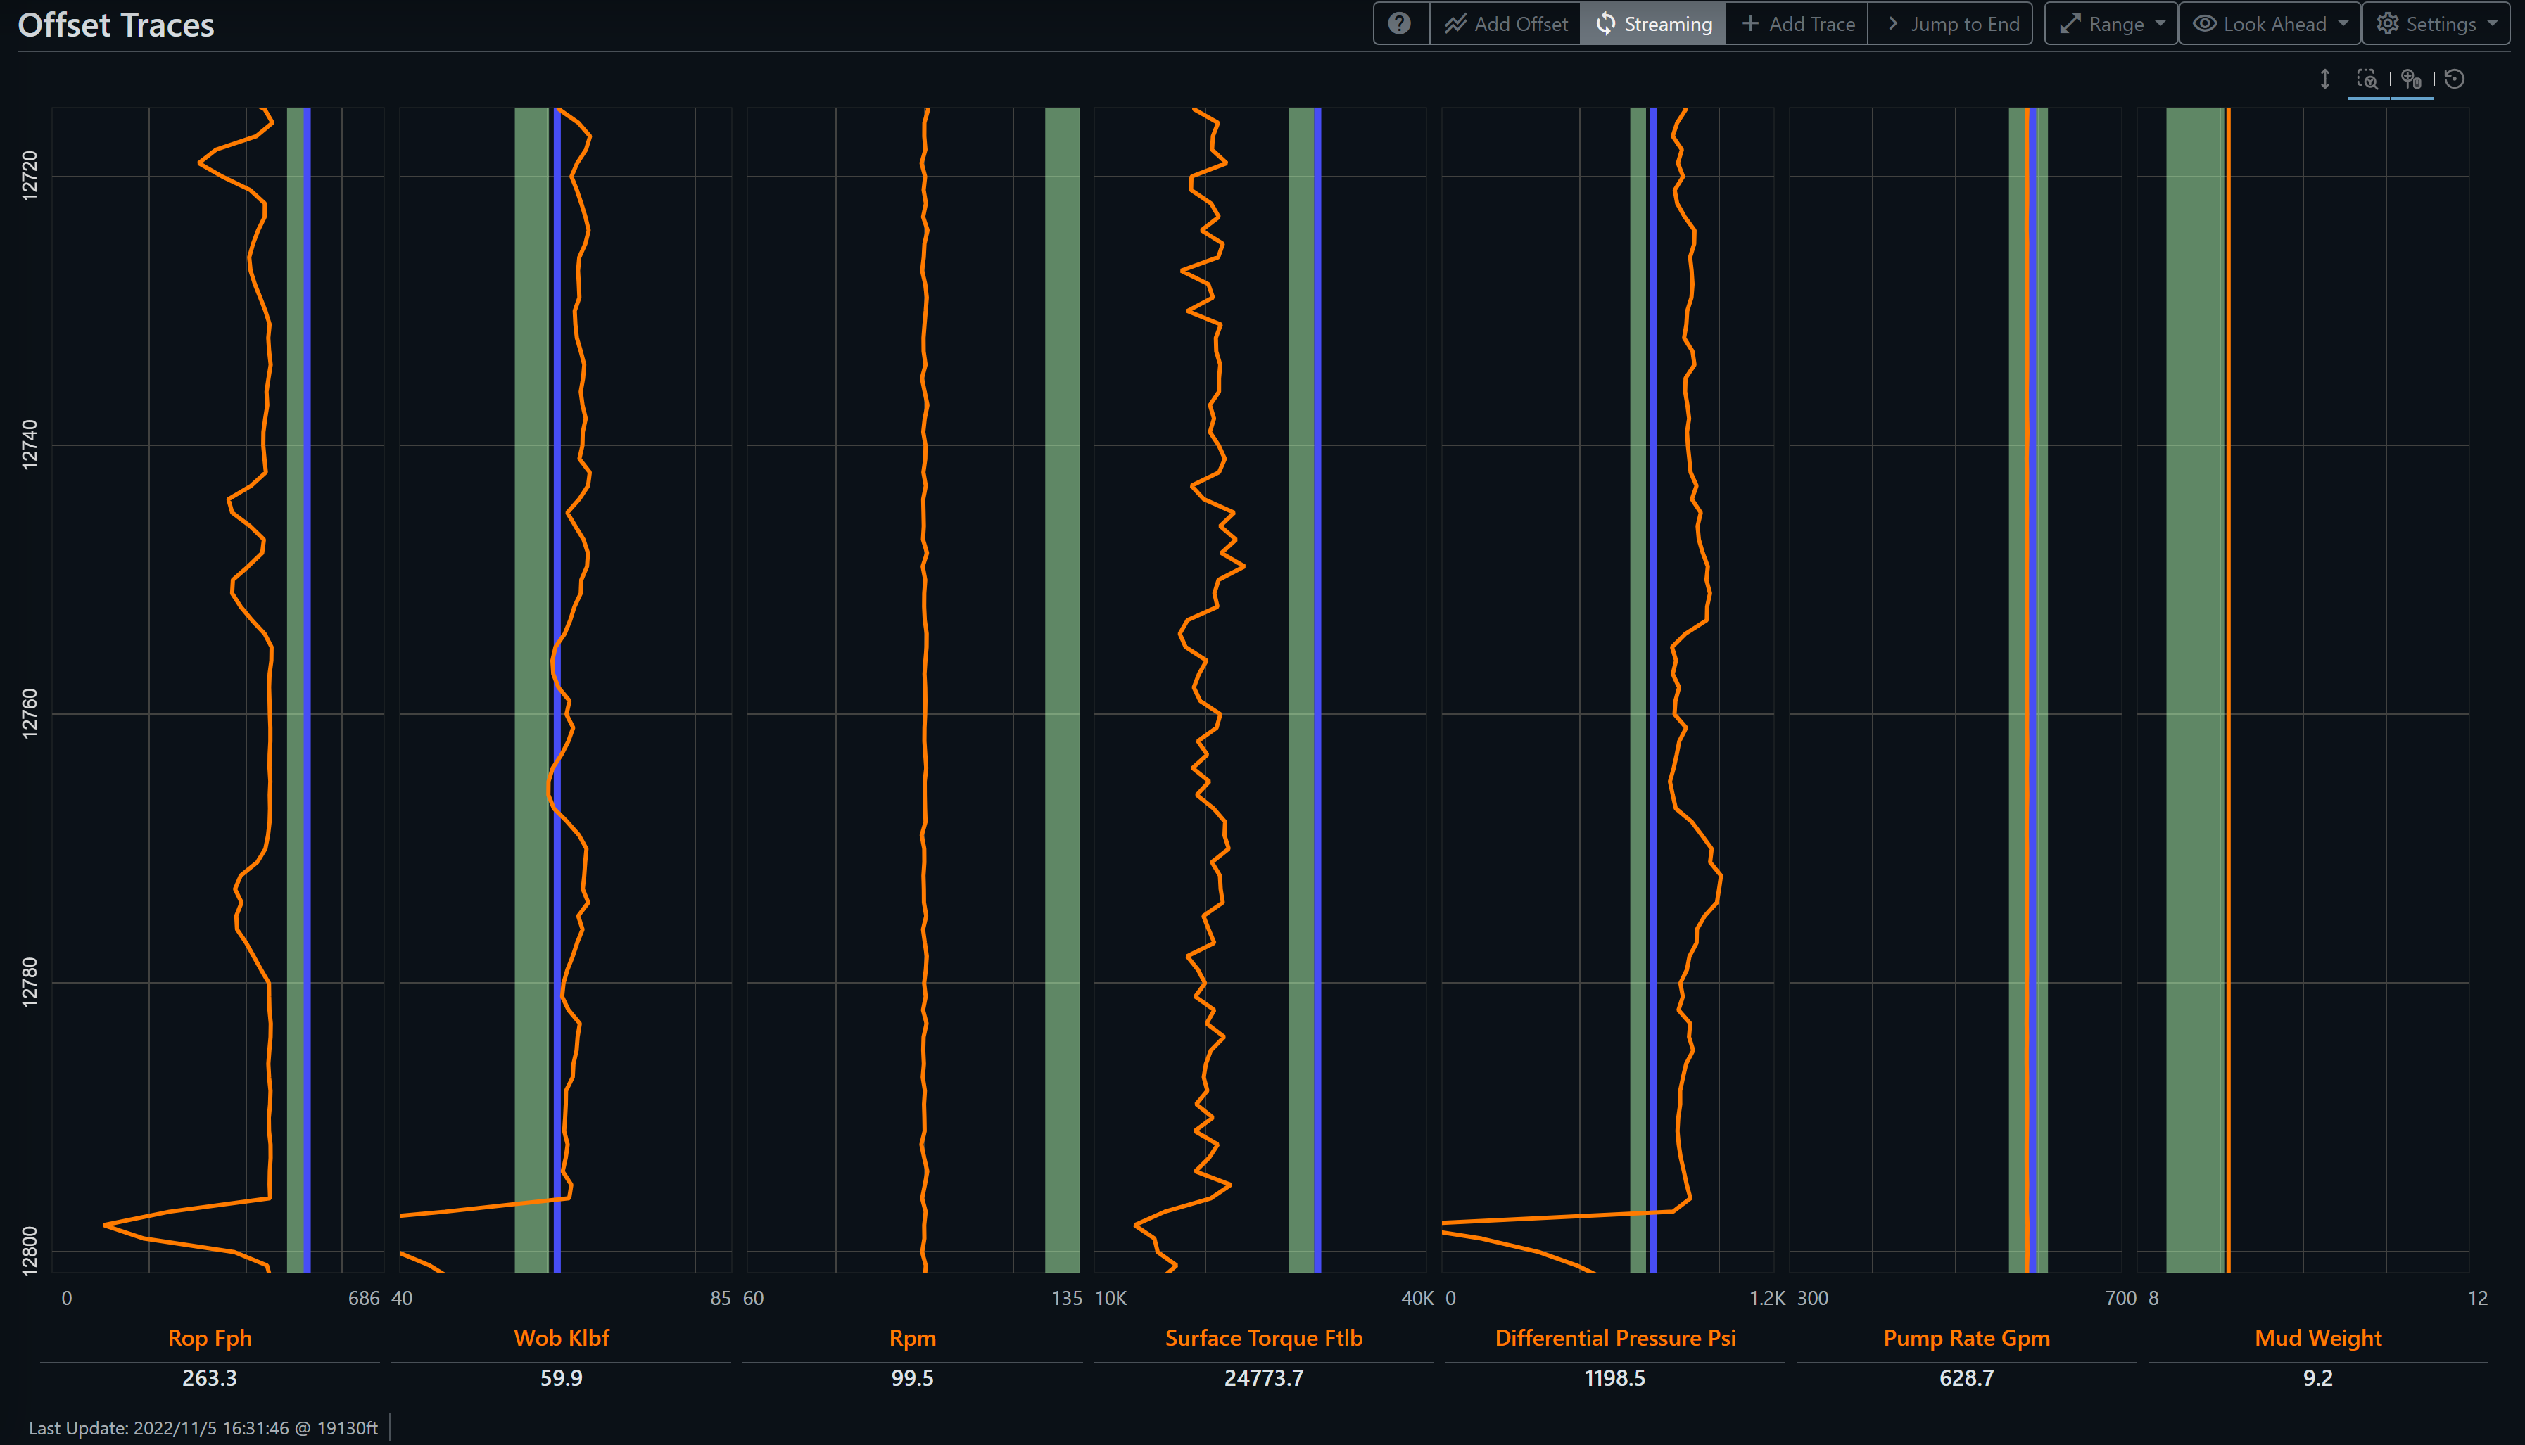This screenshot has height=1445, width=2525.
Task: Click the Last Update status text
Action: (203, 1428)
